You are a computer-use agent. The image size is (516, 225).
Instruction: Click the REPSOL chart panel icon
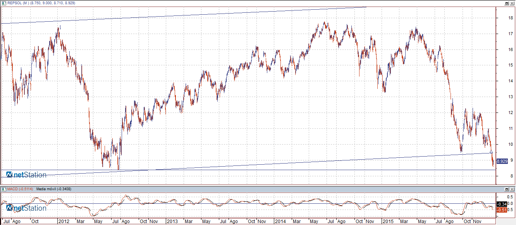point(4,3)
